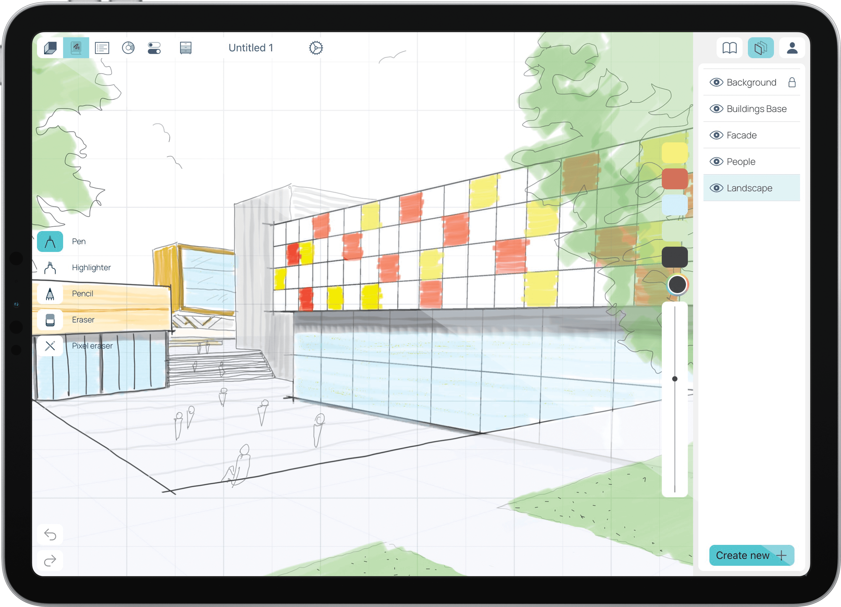841x607 pixels.
Task: Select the Eraser tool icon
Action: pos(50,320)
